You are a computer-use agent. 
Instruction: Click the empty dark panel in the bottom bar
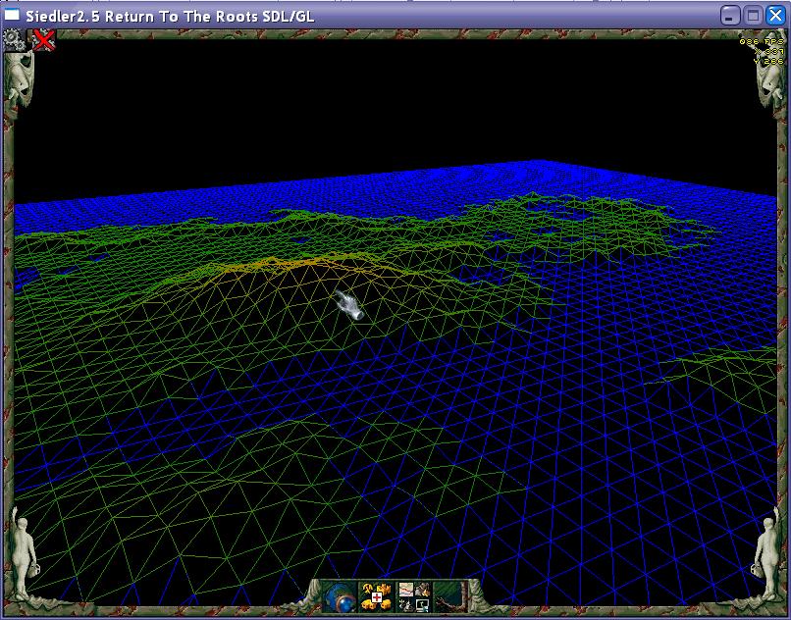pyautogui.click(x=448, y=594)
